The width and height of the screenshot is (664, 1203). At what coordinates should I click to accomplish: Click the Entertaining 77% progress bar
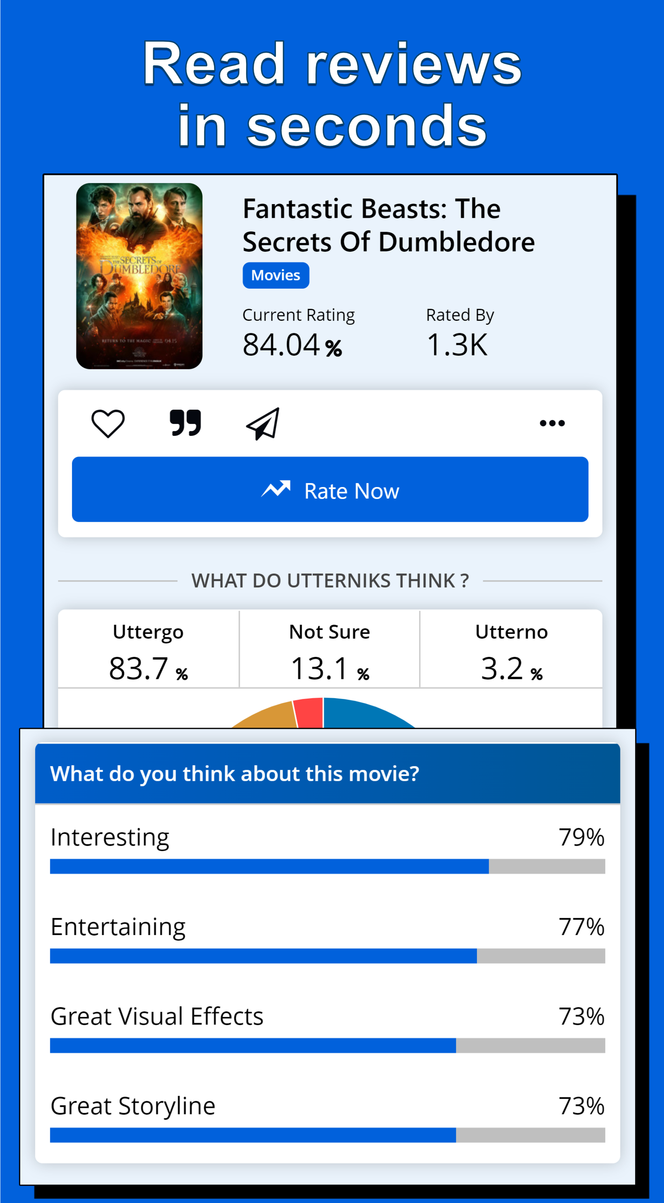[327, 955]
